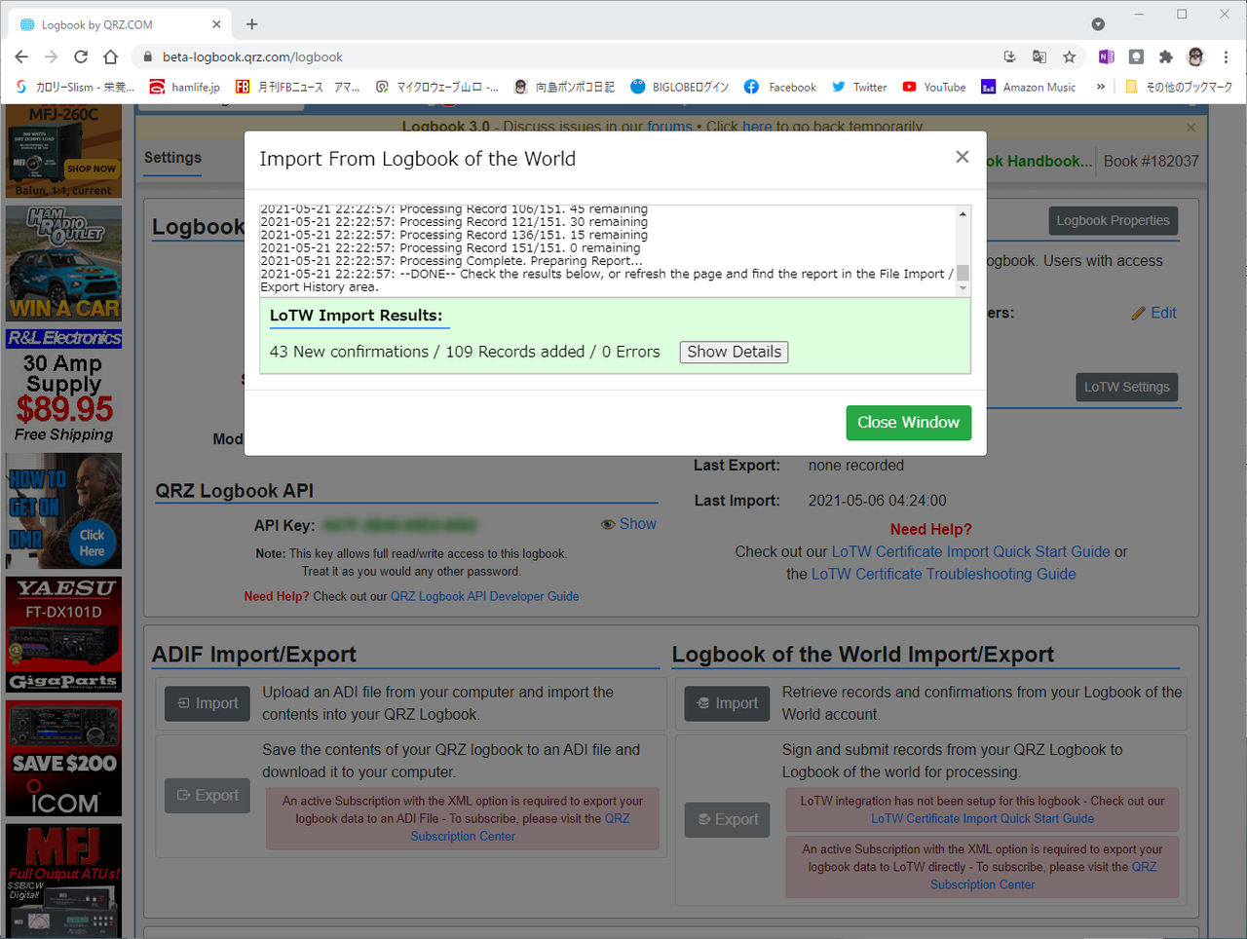Open the QRZ Logbook API Developer Guide
The width and height of the screenshot is (1247, 939).
(x=485, y=596)
